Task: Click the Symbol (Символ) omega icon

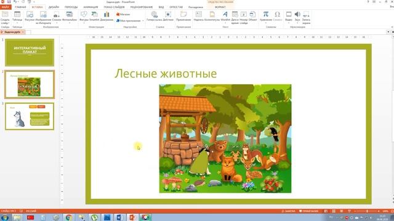Action: (x=278, y=14)
